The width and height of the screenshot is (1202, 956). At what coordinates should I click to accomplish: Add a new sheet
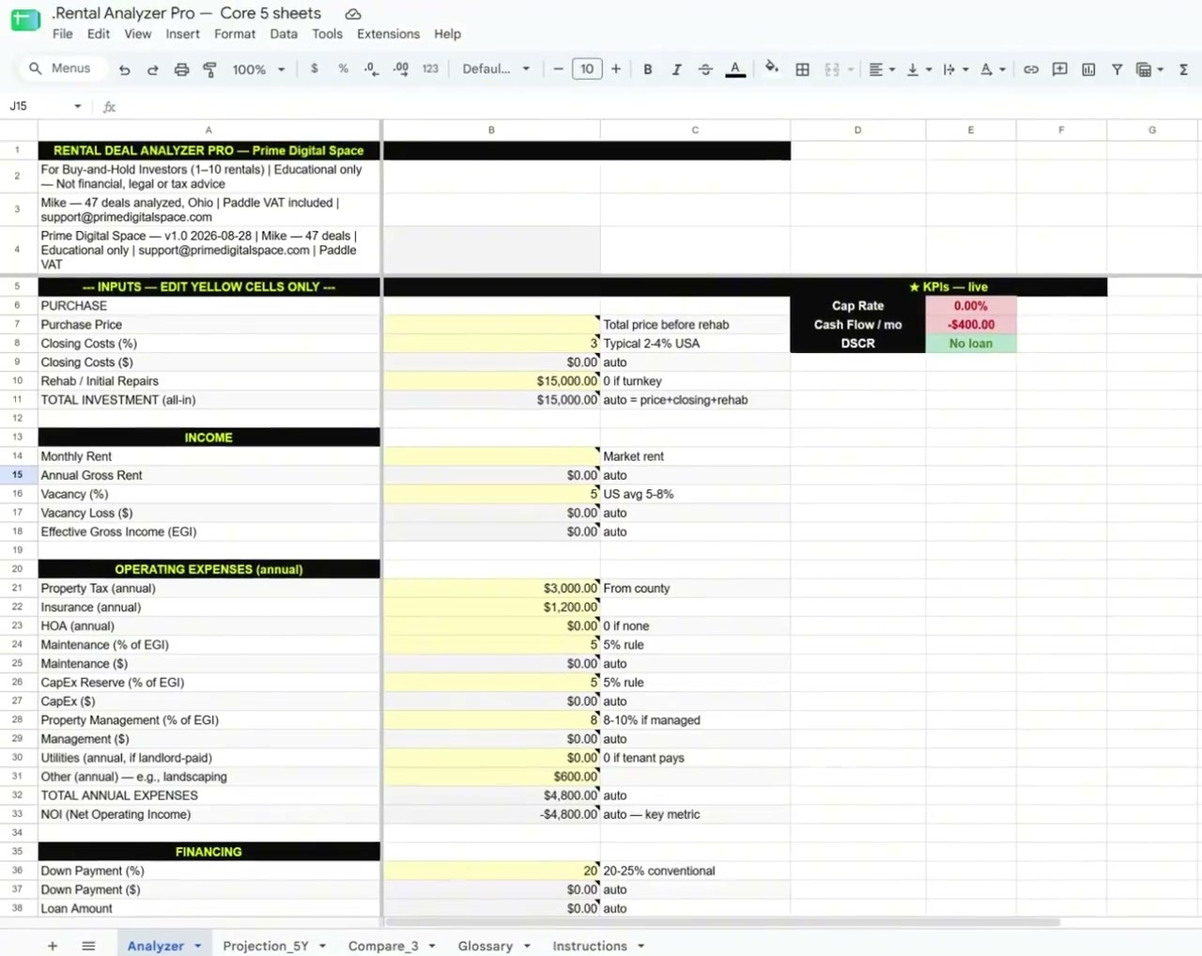point(53,946)
